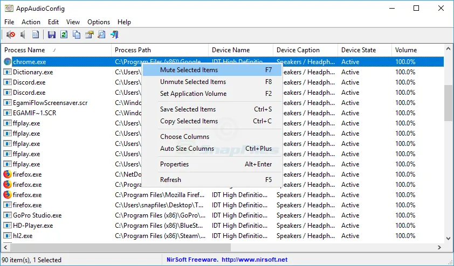Click the vertical scrollbar down arrow
454x266 pixels.
(x=448, y=239)
